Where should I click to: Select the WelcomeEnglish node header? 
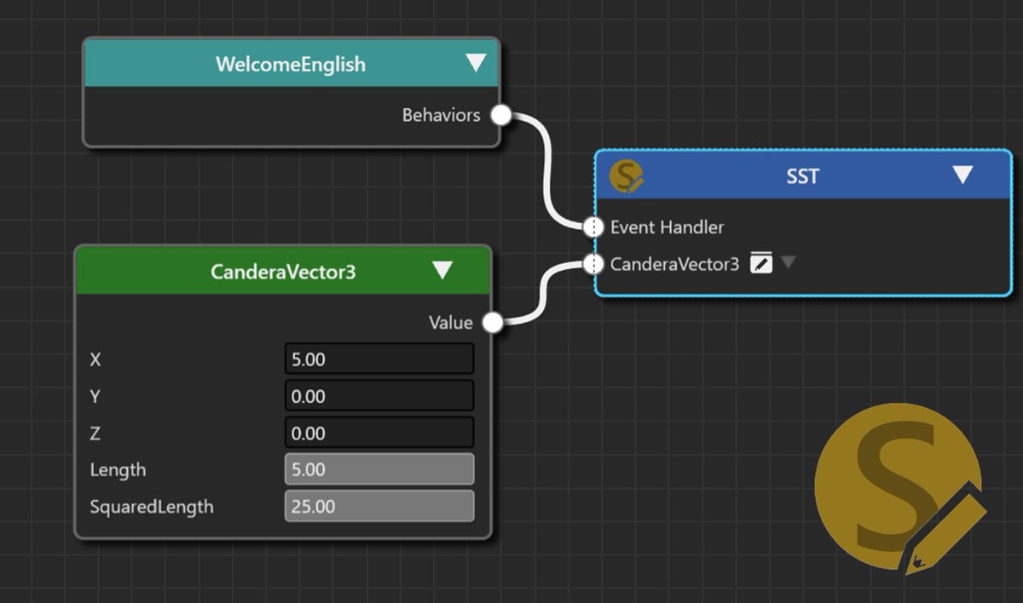point(292,62)
